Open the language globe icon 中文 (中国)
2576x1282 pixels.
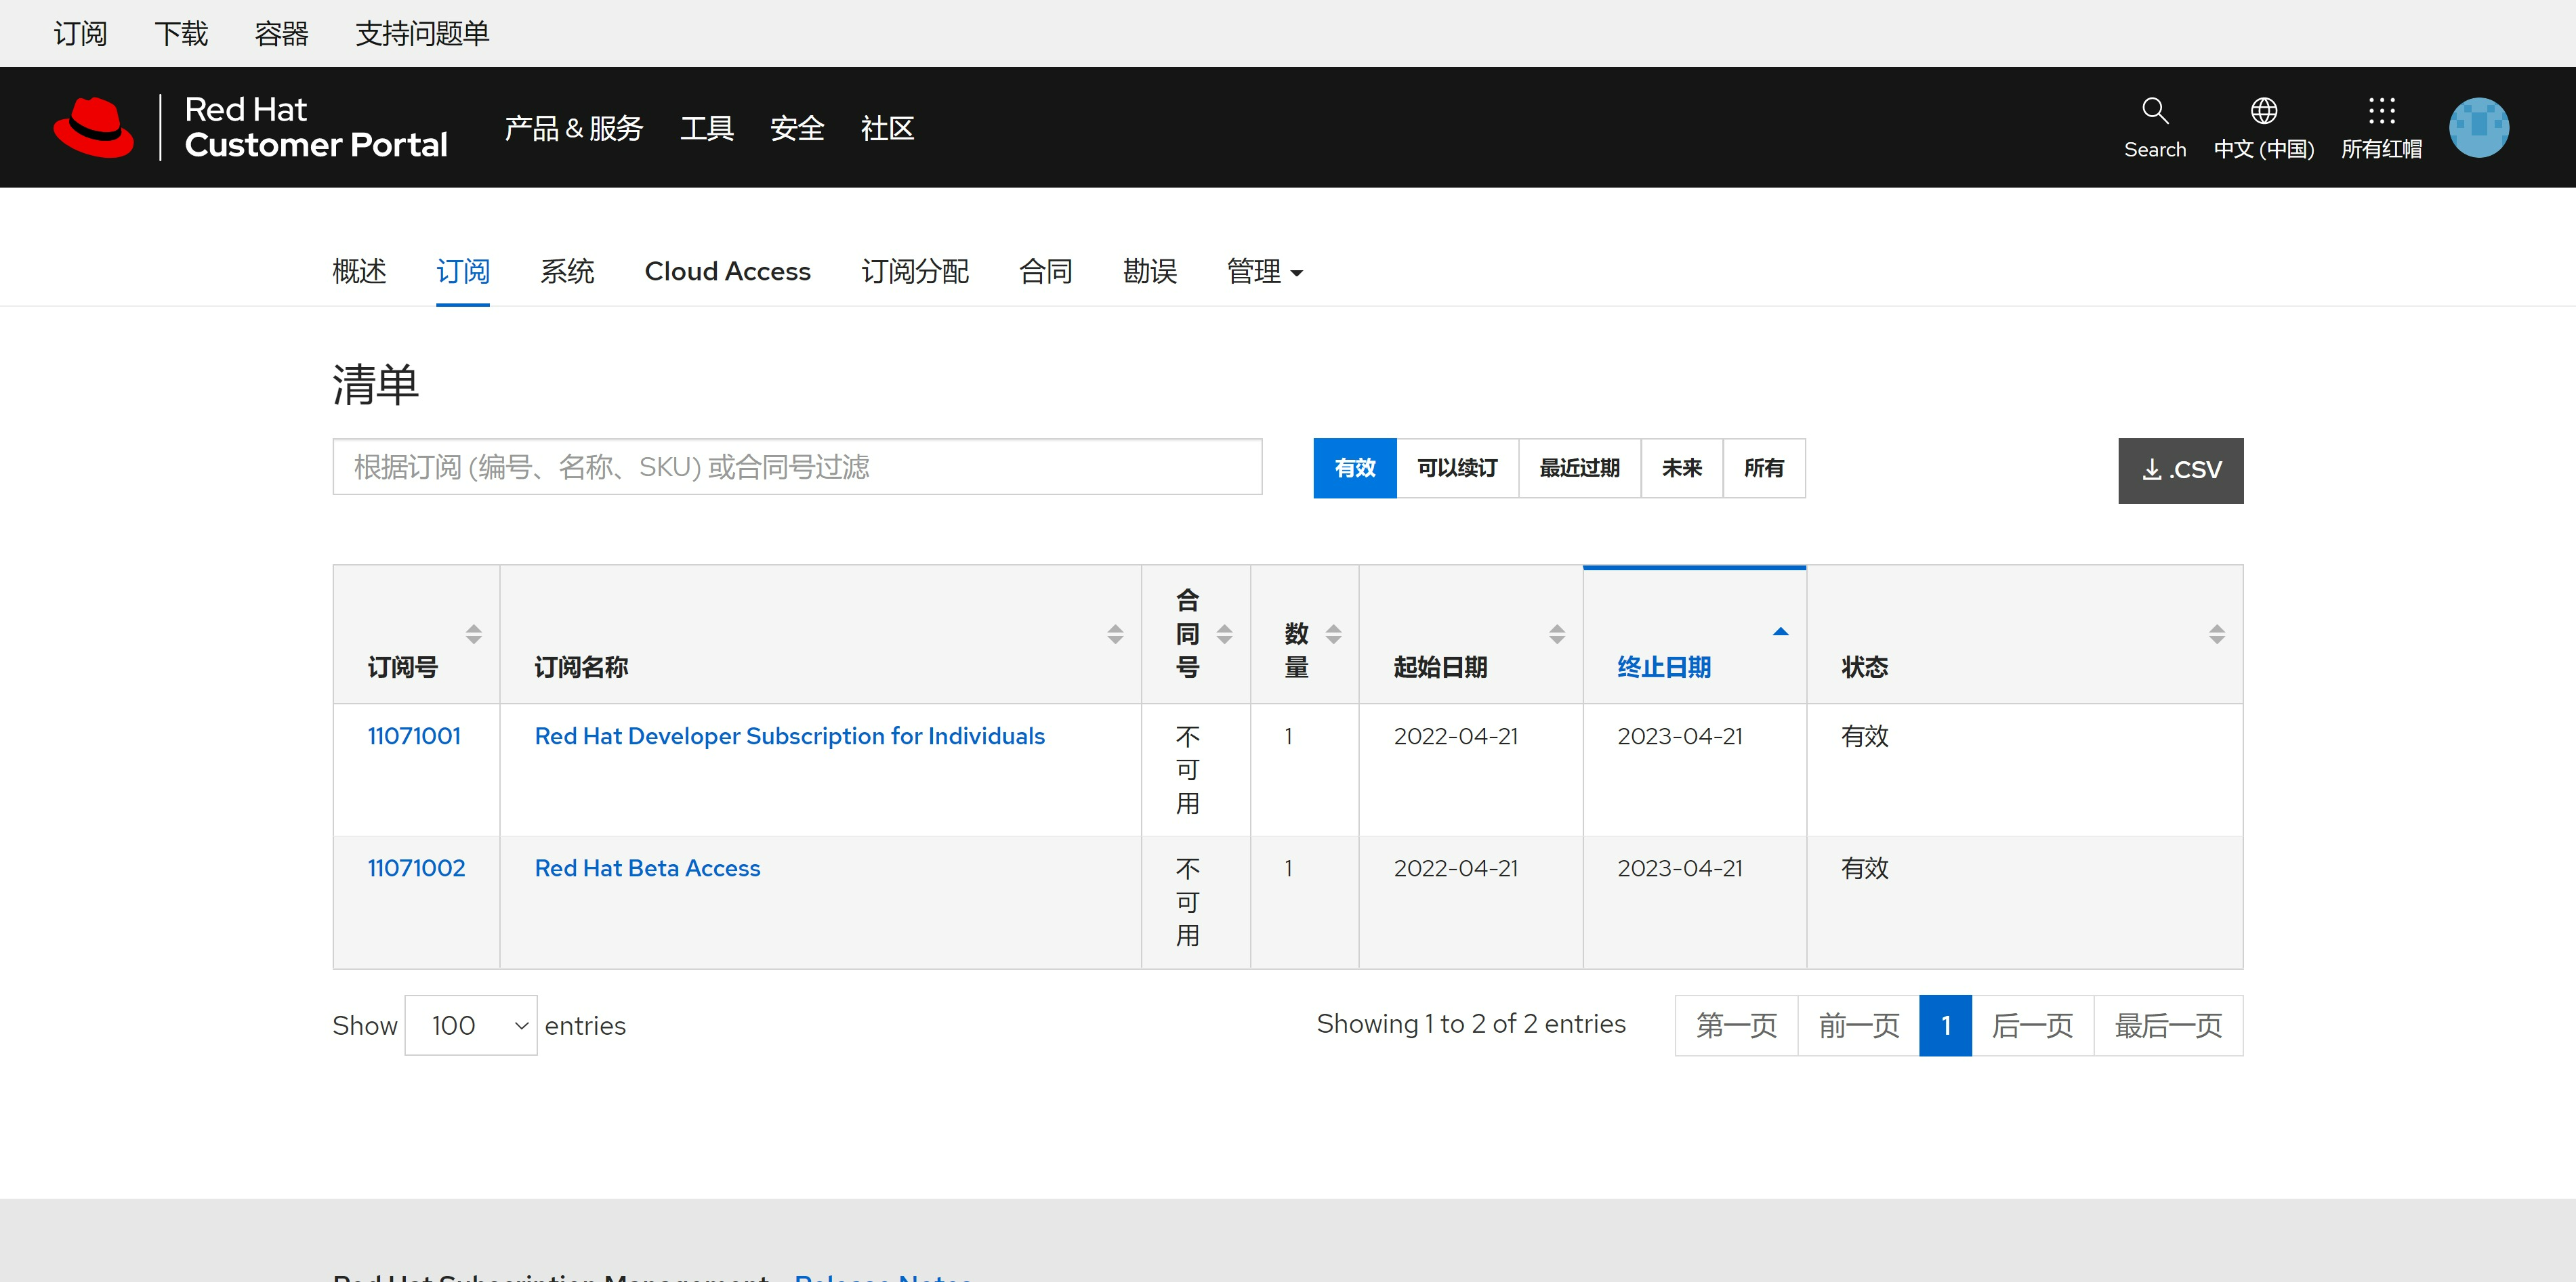point(2263,111)
